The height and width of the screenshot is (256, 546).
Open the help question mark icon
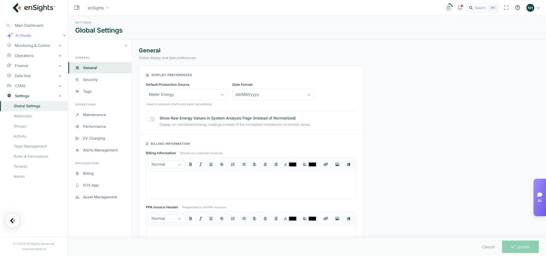tap(517, 8)
